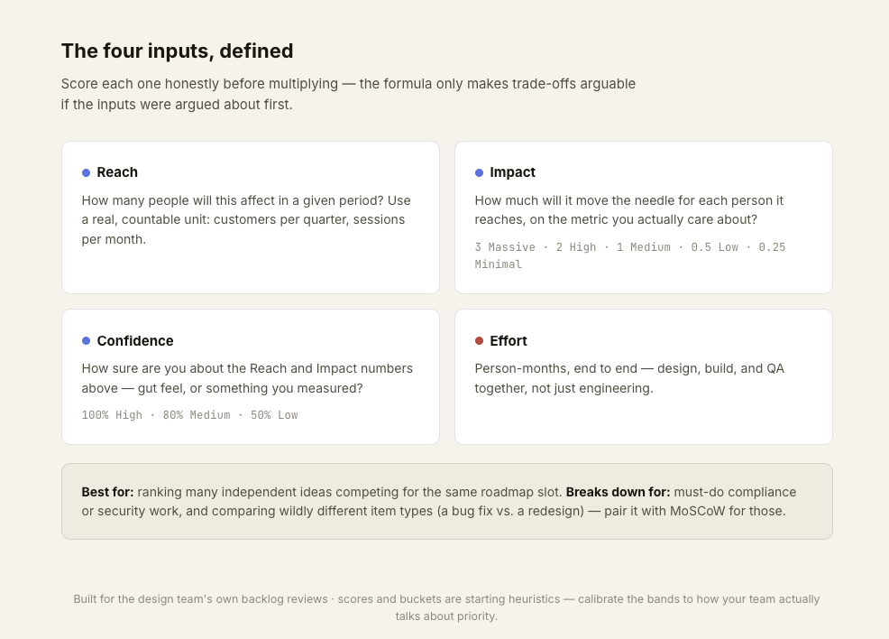Screen dimensions: 889x639
Task: Click the heading 'The four inputs, defined'
Action: 177,51
